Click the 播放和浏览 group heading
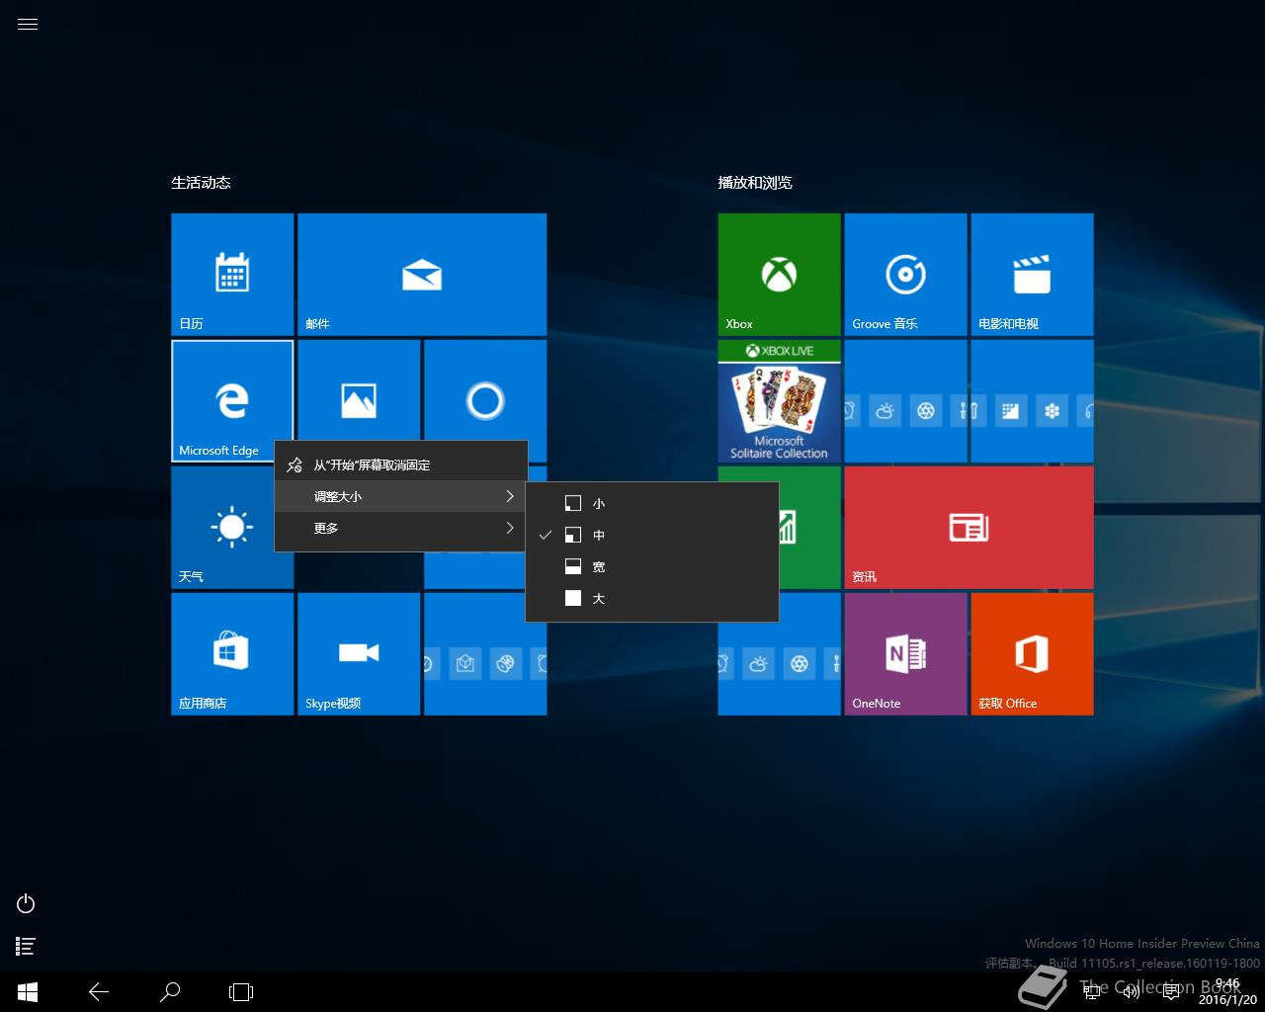 click(x=755, y=182)
